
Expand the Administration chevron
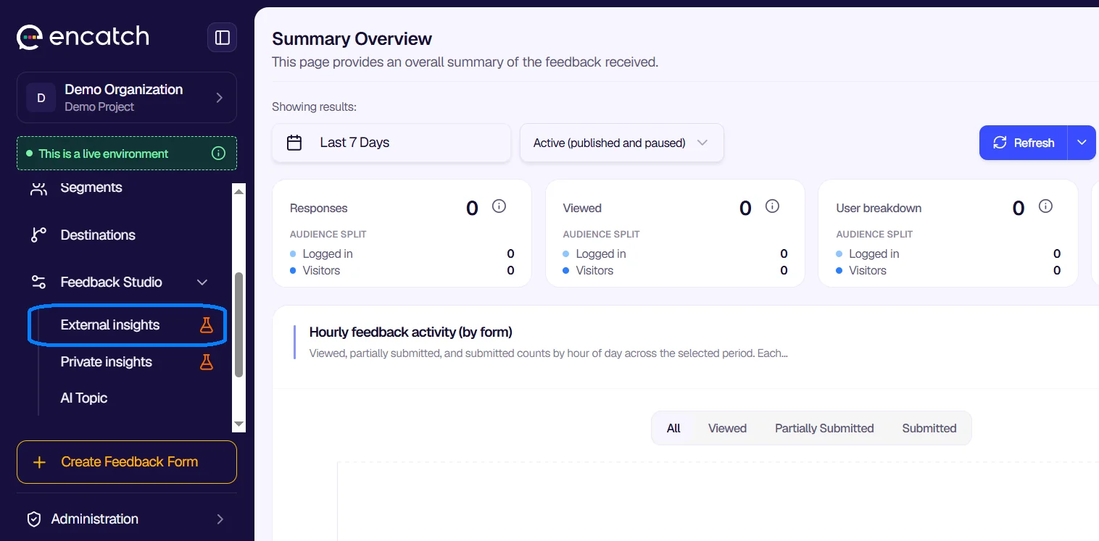tap(220, 519)
